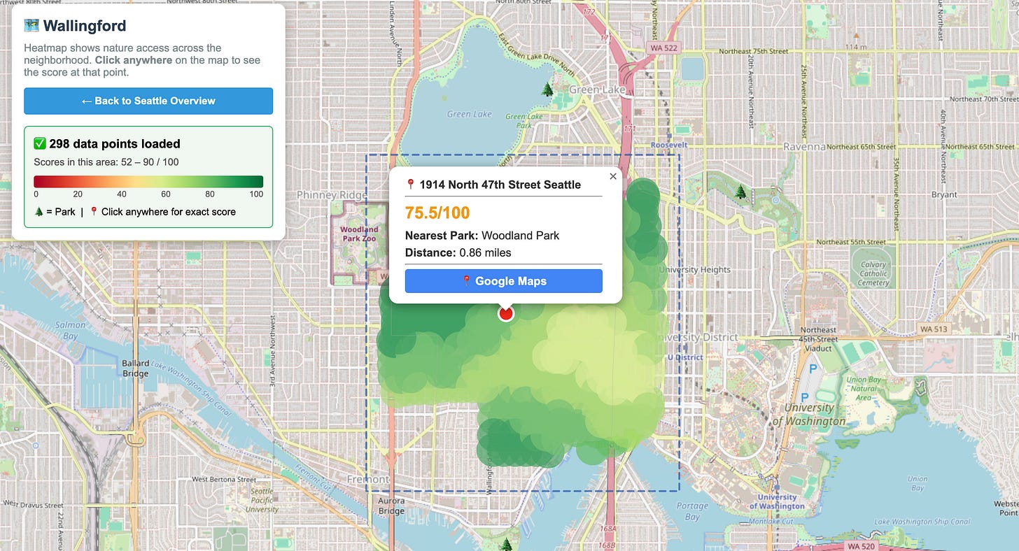Click the Bryant map label

(x=944, y=194)
